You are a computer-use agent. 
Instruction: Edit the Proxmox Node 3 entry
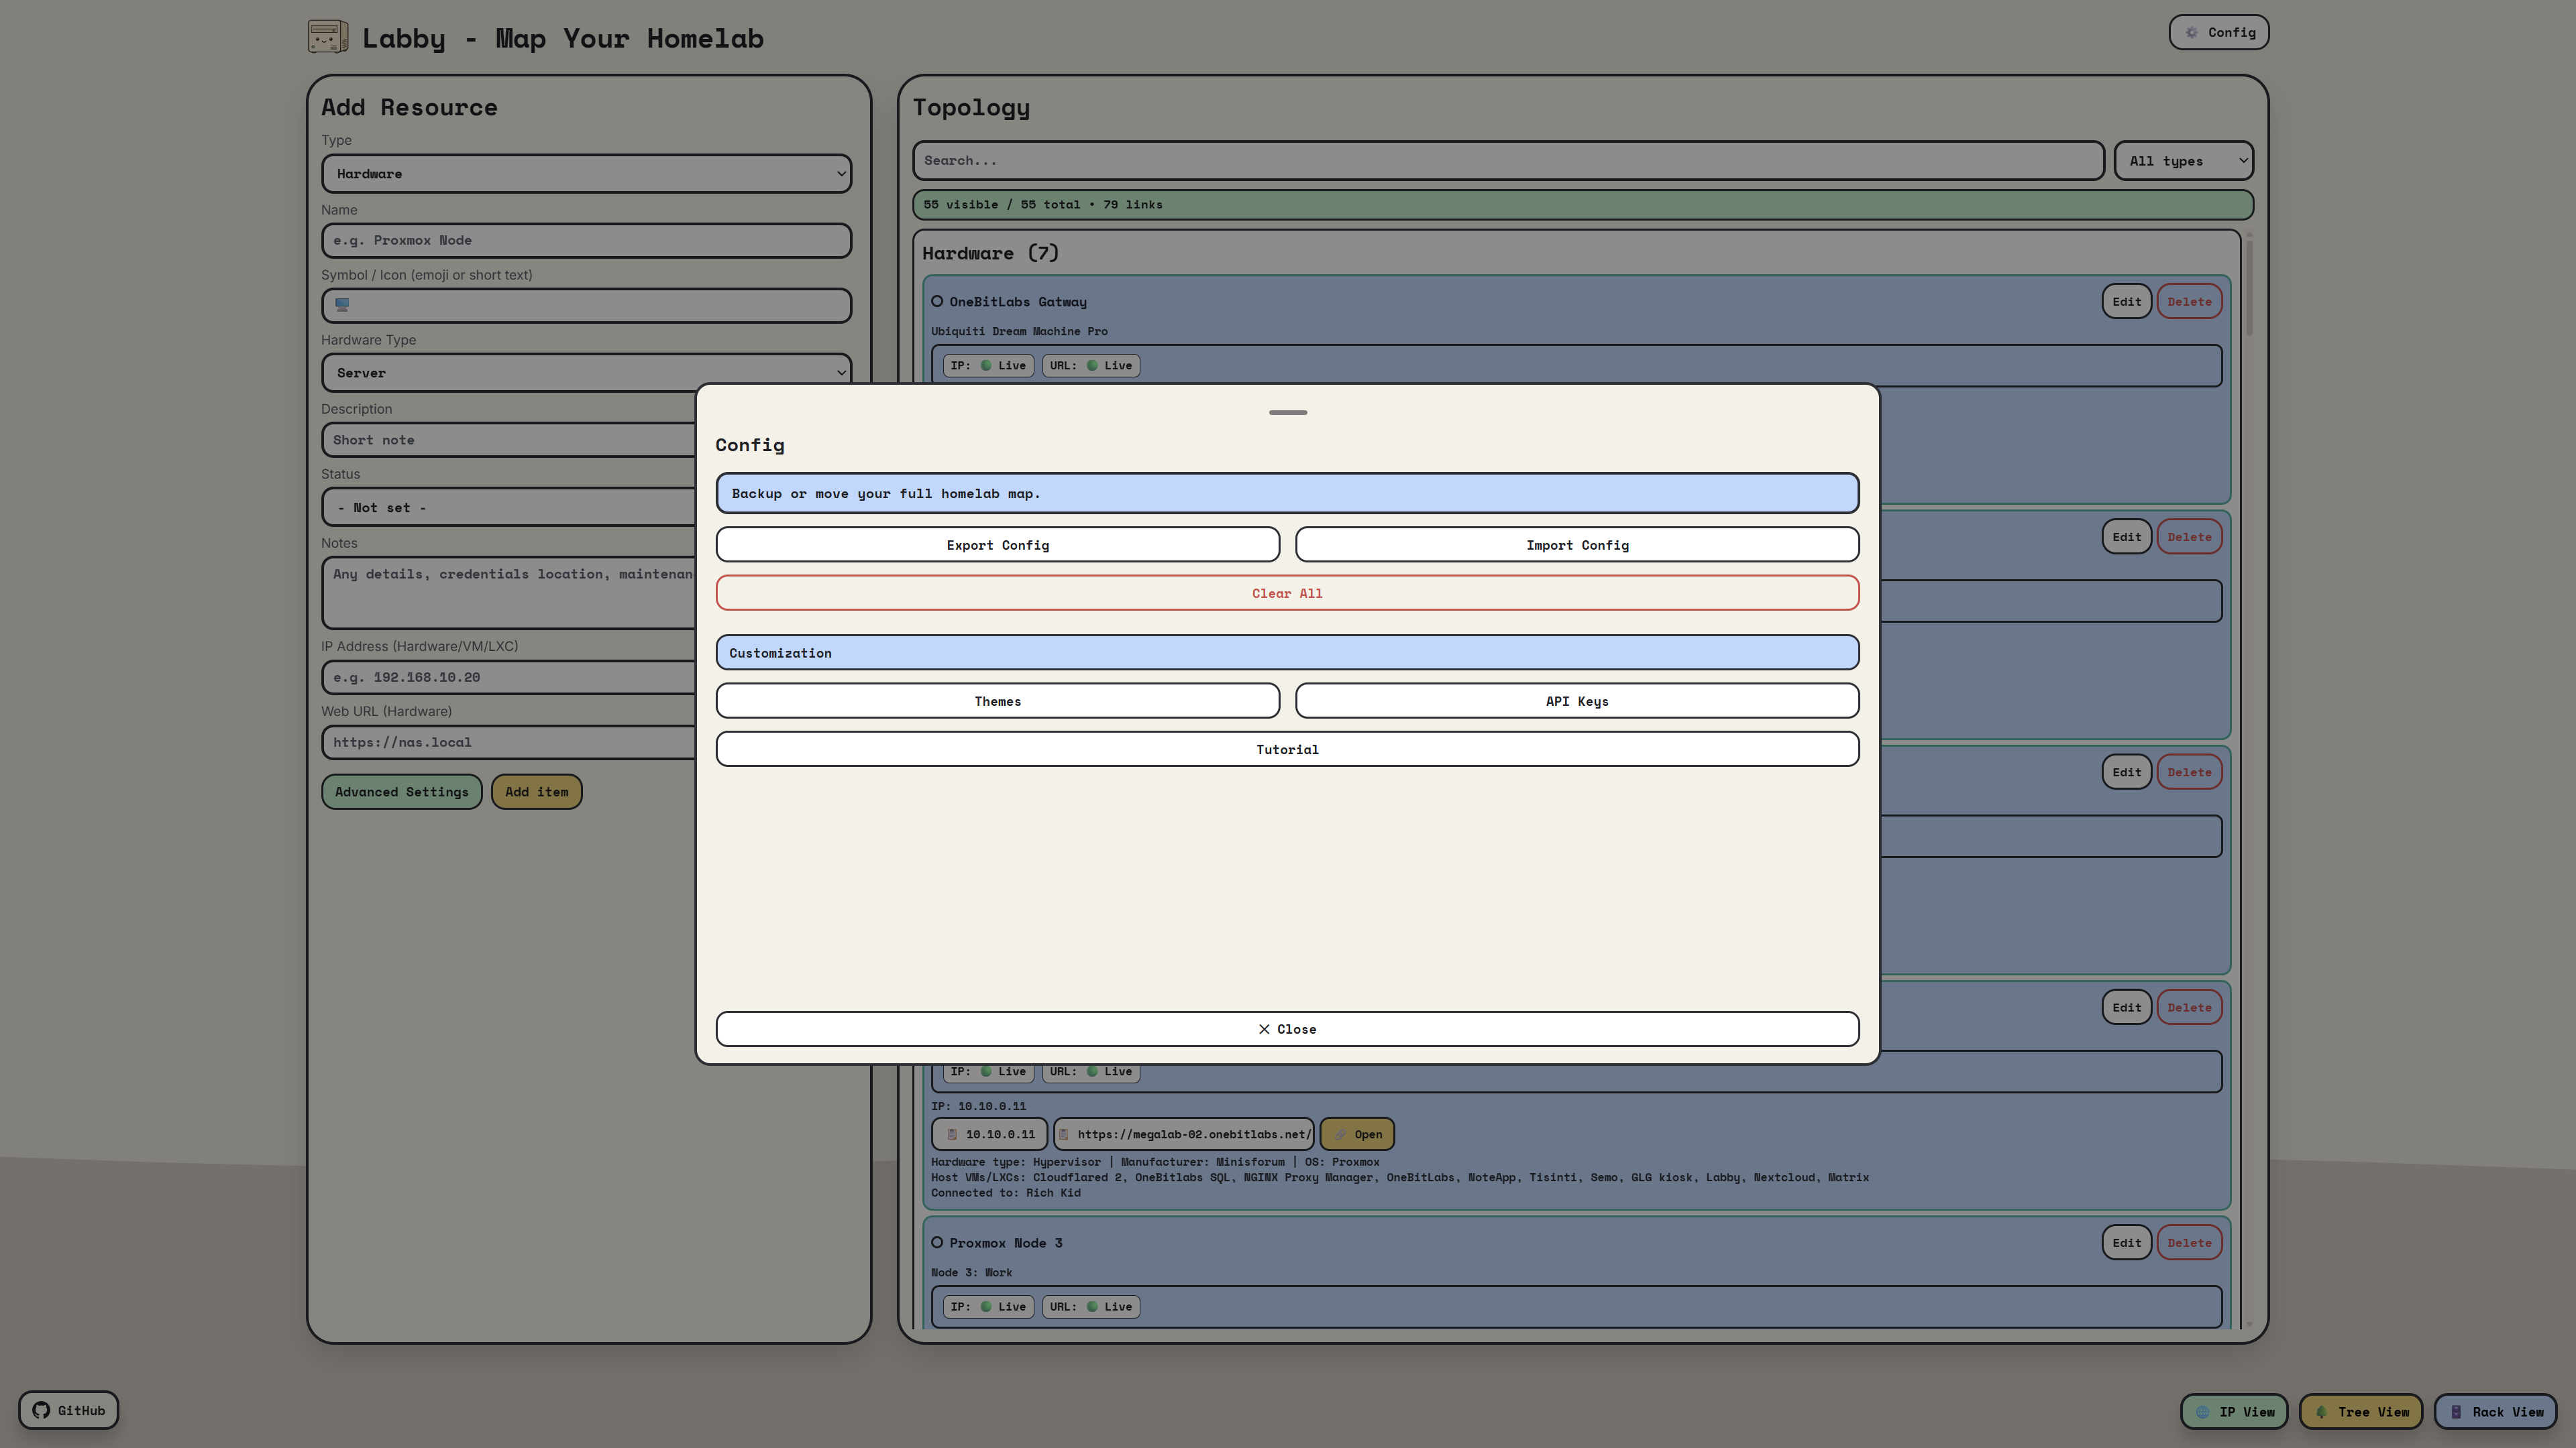(x=2126, y=1243)
